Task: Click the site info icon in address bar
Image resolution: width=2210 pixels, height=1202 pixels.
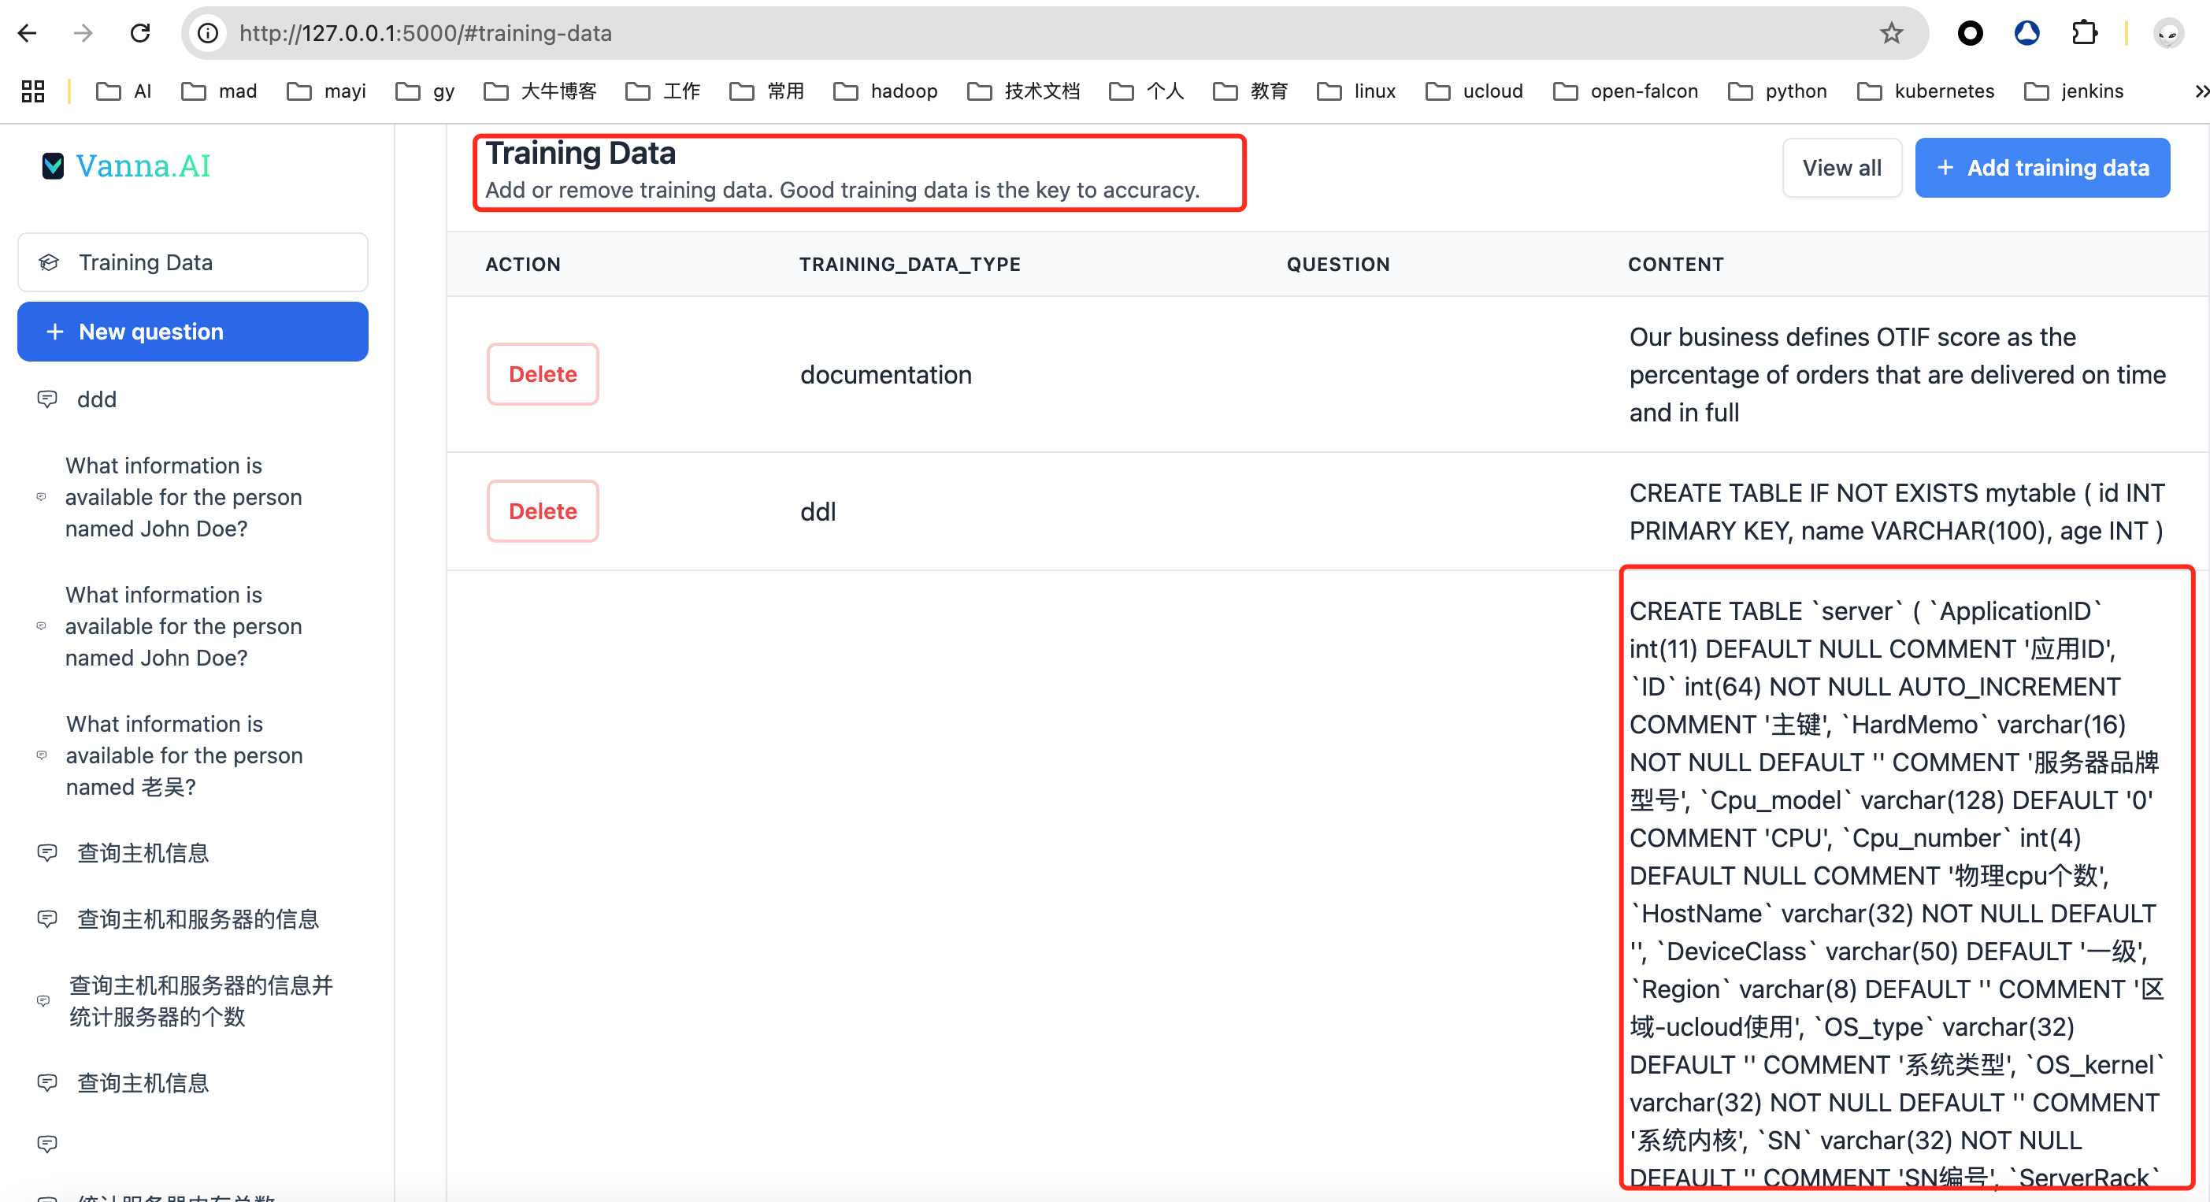Action: click(x=208, y=32)
